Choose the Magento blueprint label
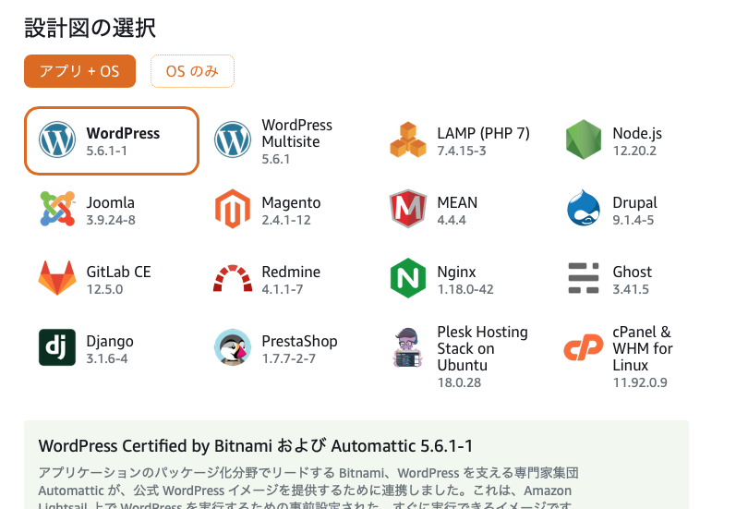The height and width of the screenshot is (509, 748). click(291, 202)
